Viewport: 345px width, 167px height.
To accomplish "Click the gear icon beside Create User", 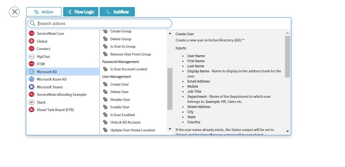I will 105,84.
